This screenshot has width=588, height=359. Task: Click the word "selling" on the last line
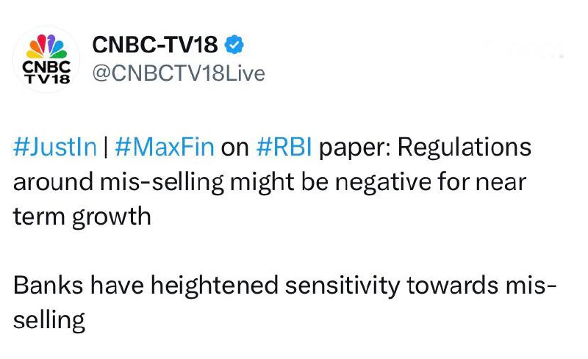[x=49, y=320]
